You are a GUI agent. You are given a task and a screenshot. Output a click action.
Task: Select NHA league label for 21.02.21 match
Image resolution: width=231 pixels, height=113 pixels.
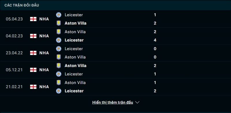pos(44,87)
